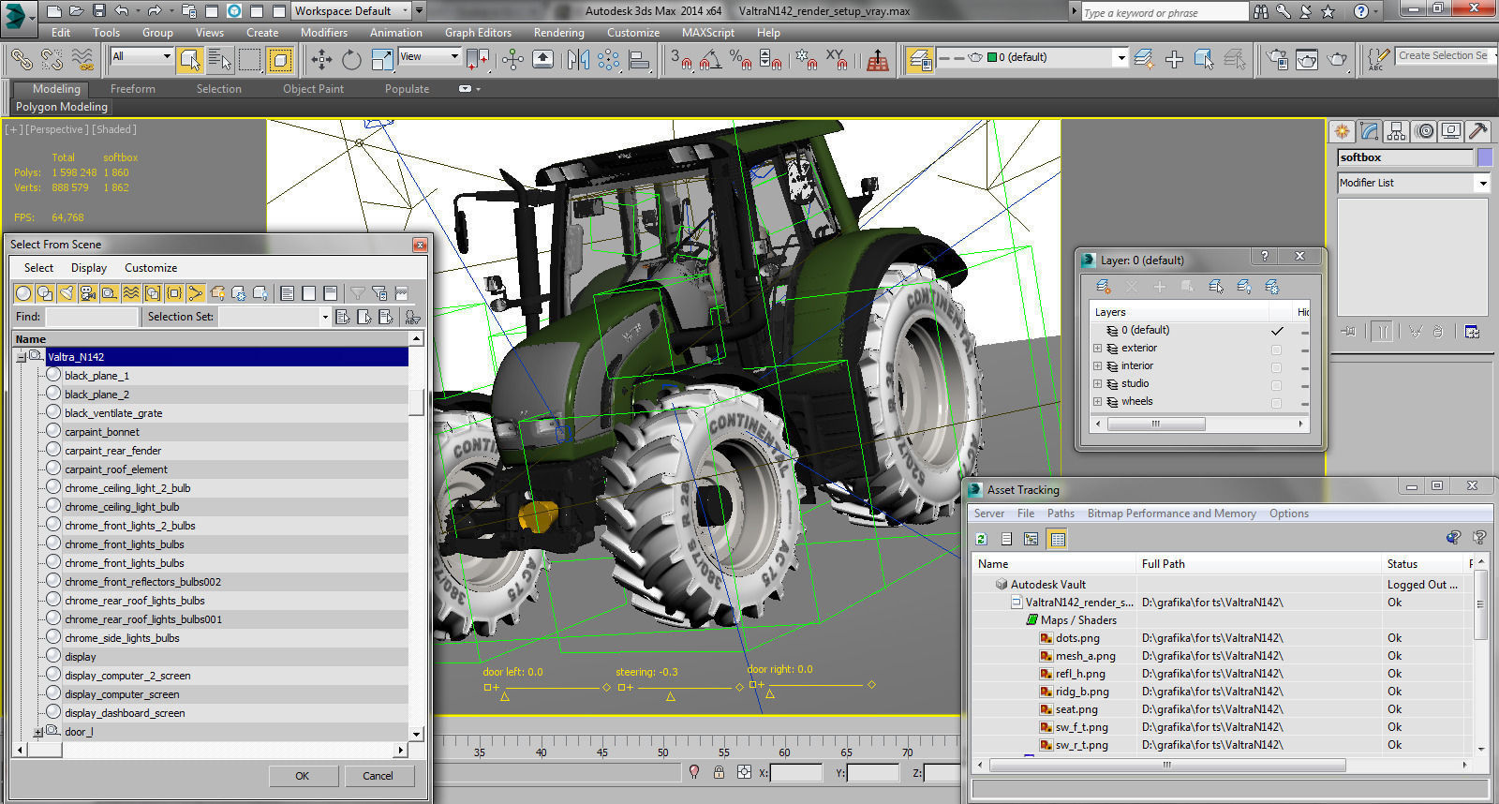Image resolution: width=1499 pixels, height=804 pixels.
Task: Open the Render Setup teapot icon
Action: pyautogui.click(x=1277, y=60)
